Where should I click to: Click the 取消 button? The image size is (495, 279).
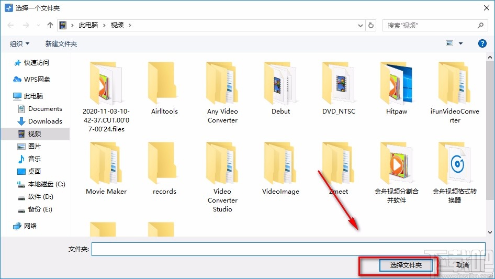[463, 265]
